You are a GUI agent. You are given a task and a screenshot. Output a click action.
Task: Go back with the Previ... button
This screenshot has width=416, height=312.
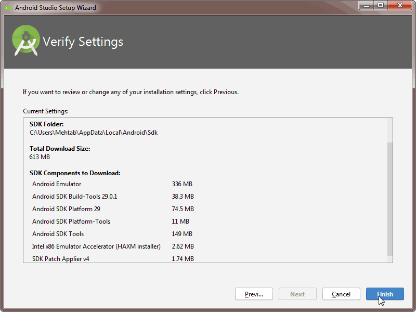pos(254,294)
